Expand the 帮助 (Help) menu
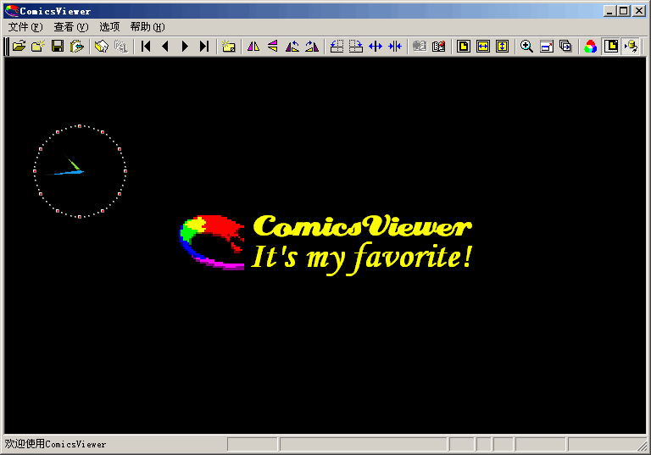The width and height of the screenshot is (651, 455). 147,27
